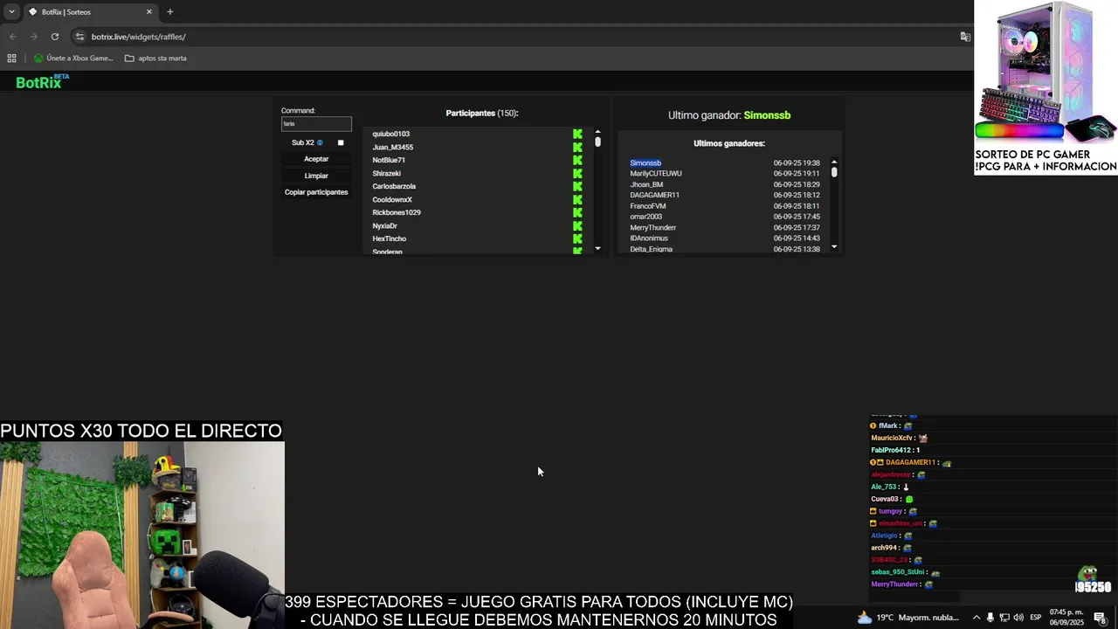Click Copiar participantes button

tap(316, 192)
